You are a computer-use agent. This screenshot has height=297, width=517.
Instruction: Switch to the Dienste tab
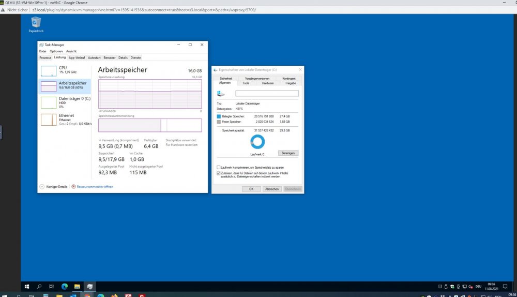(x=135, y=58)
